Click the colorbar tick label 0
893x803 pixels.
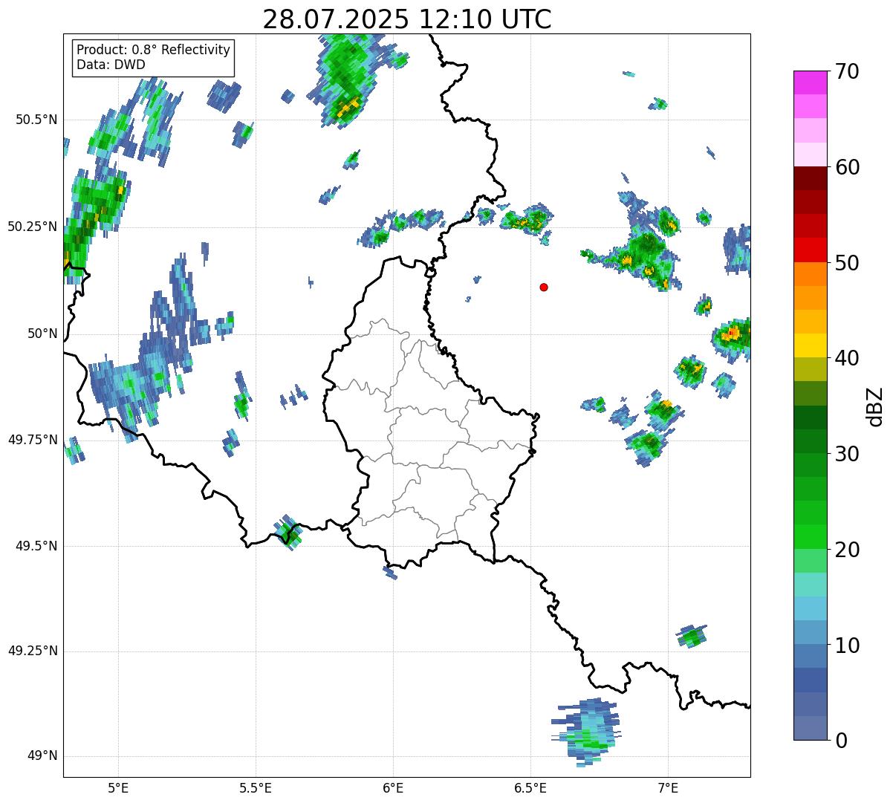tap(840, 741)
